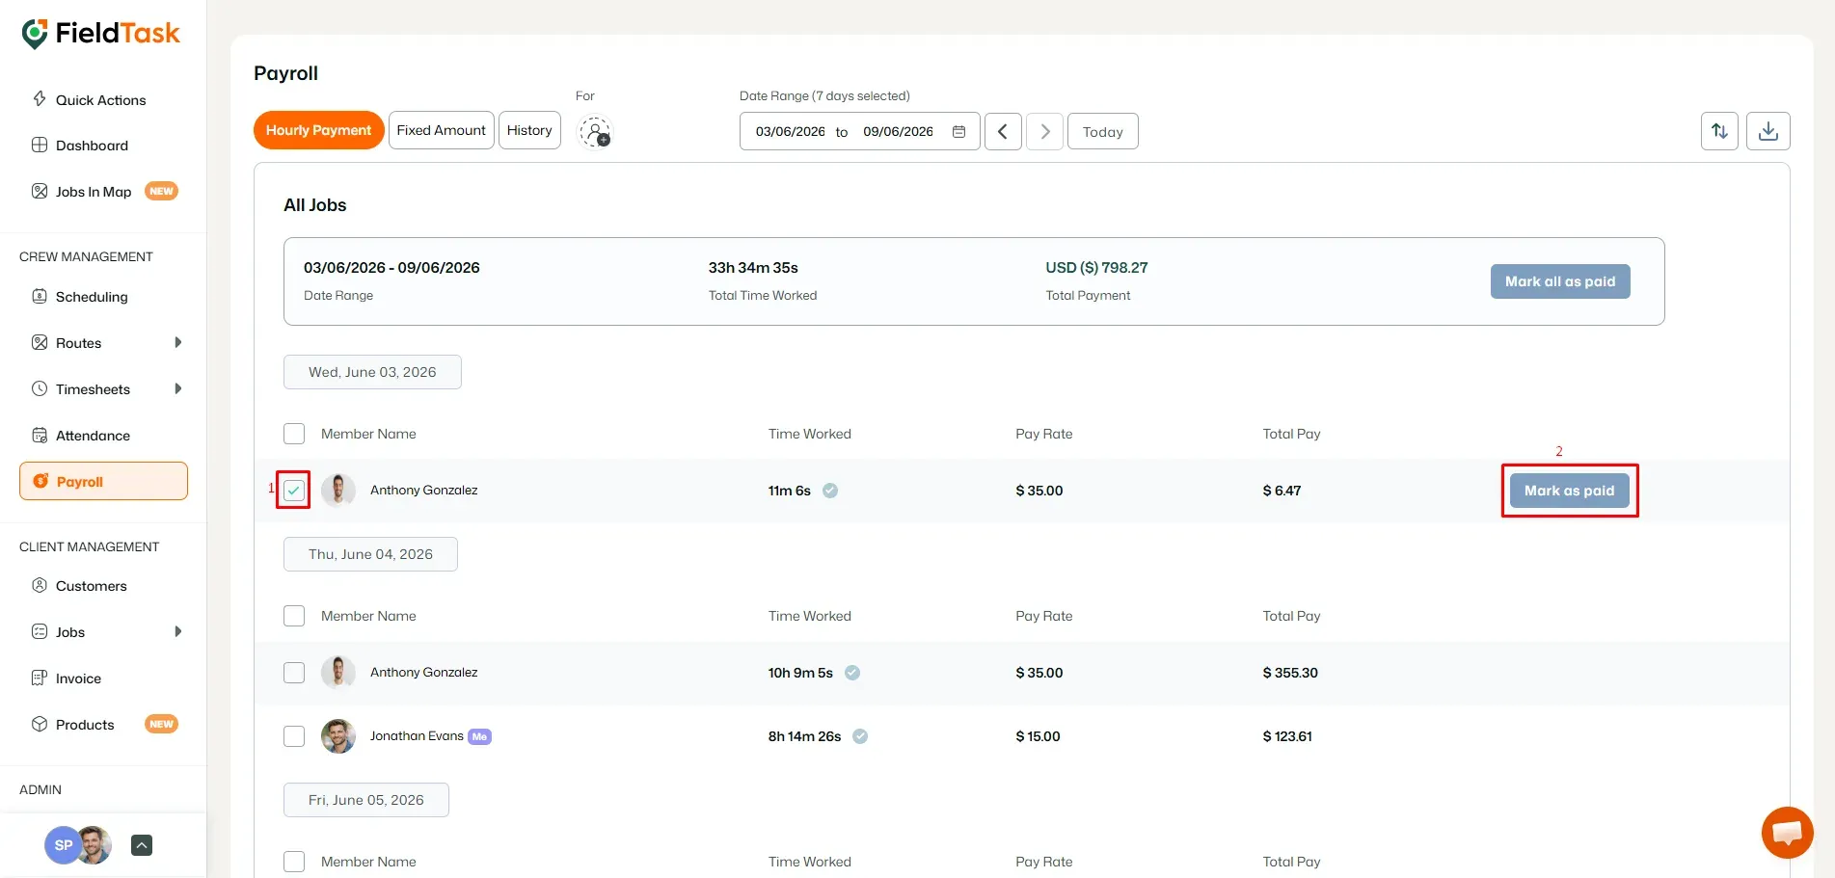Open the Scheduling icon in sidebar
The image size is (1835, 878).
[40, 297]
